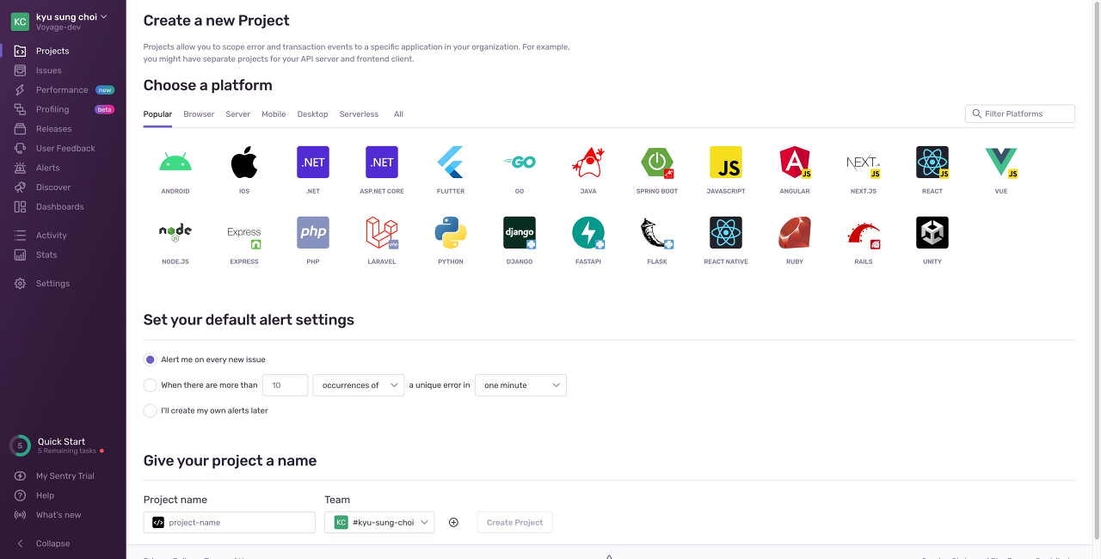This screenshot has height=559, width=1101.
Task: Switch to the All platforms tab
Action: pos(398,114)
